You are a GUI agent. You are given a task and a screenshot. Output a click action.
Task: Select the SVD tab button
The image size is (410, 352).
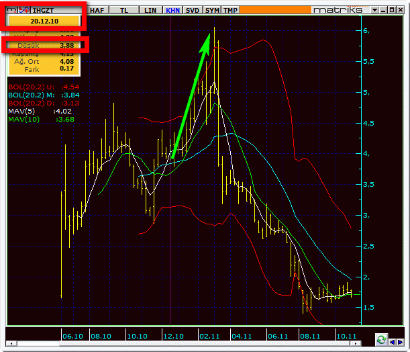[193, 10]
